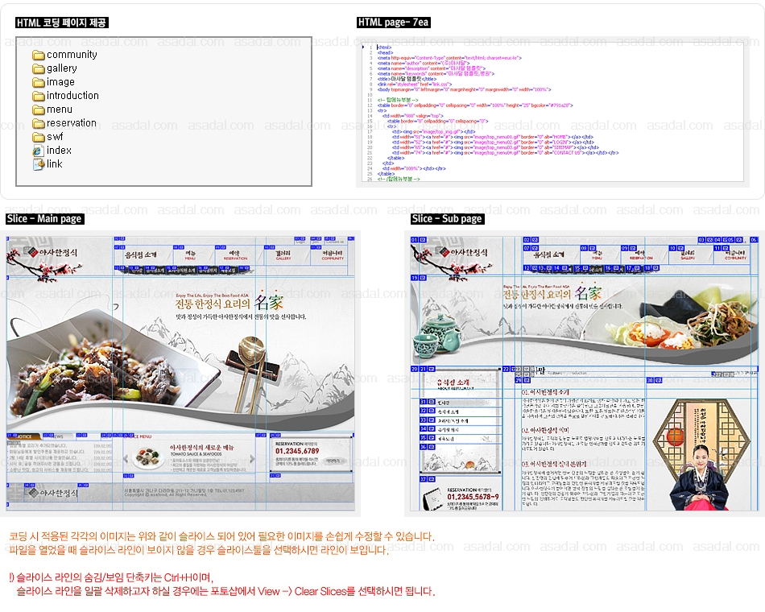This screenshot has height=612, width=765.
Task: Open RESERVATION menu item in sub page
Action: (x=641, y=254)
